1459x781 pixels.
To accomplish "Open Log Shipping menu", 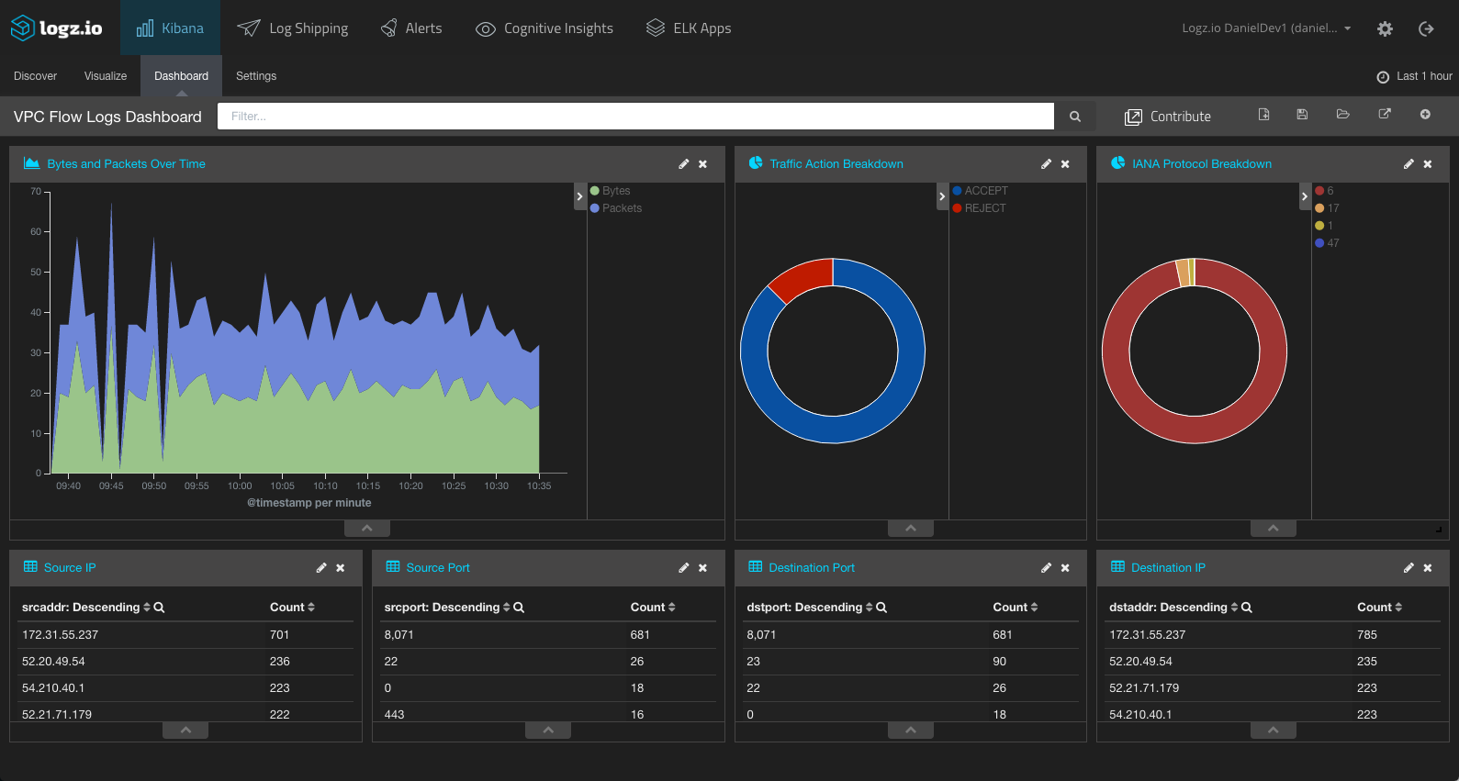I will point(293,28).
